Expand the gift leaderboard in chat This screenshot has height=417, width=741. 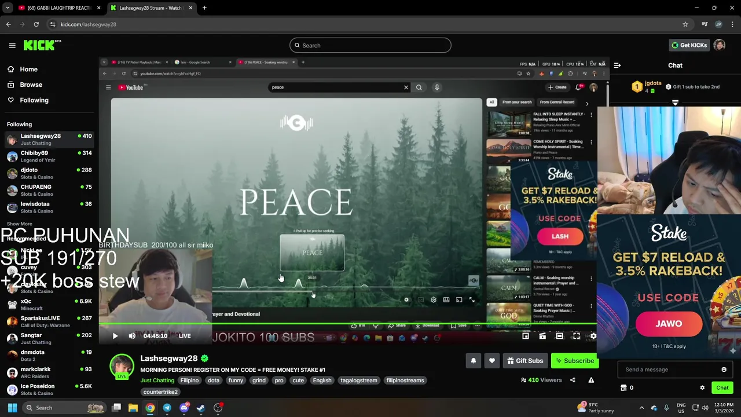[675, 103]
